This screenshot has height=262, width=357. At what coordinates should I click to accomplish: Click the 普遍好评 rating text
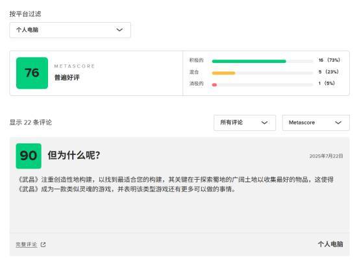[67, 78]
